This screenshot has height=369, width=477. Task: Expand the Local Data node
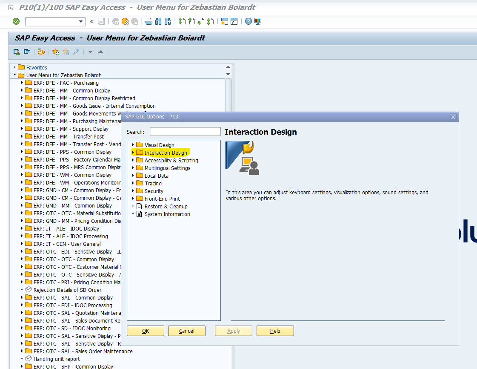point(133,175)
